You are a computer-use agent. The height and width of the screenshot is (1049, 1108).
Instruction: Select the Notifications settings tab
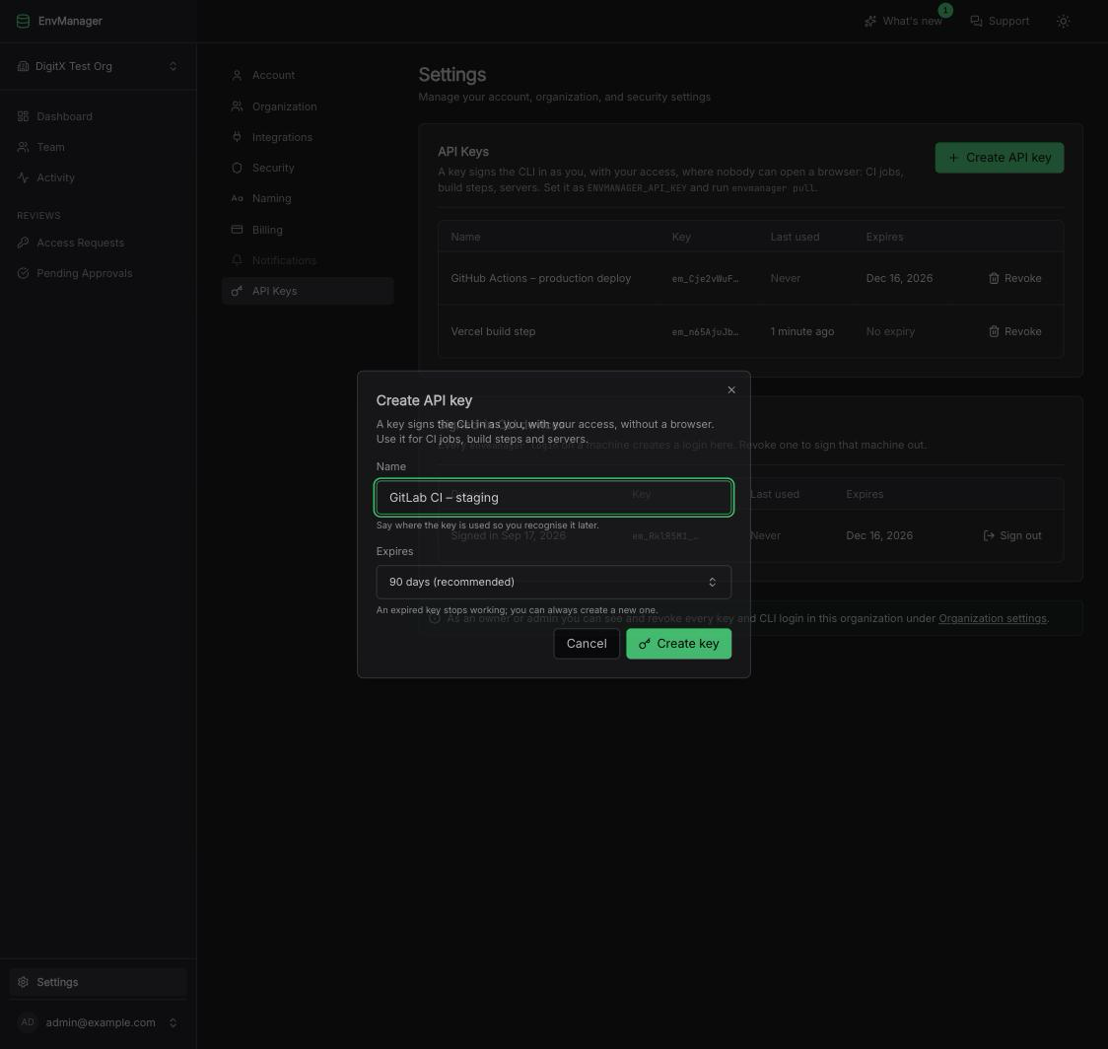308,260
